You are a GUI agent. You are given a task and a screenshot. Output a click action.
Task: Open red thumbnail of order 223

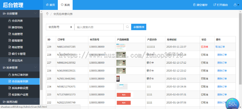pyautogui.click(x=124, y=95)
